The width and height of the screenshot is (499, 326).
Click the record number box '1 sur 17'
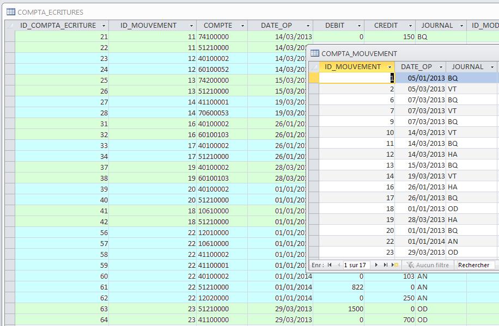pos(356,265)
